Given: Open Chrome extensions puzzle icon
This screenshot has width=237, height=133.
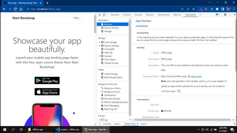Looking at the screenshot, I should 217,9.
